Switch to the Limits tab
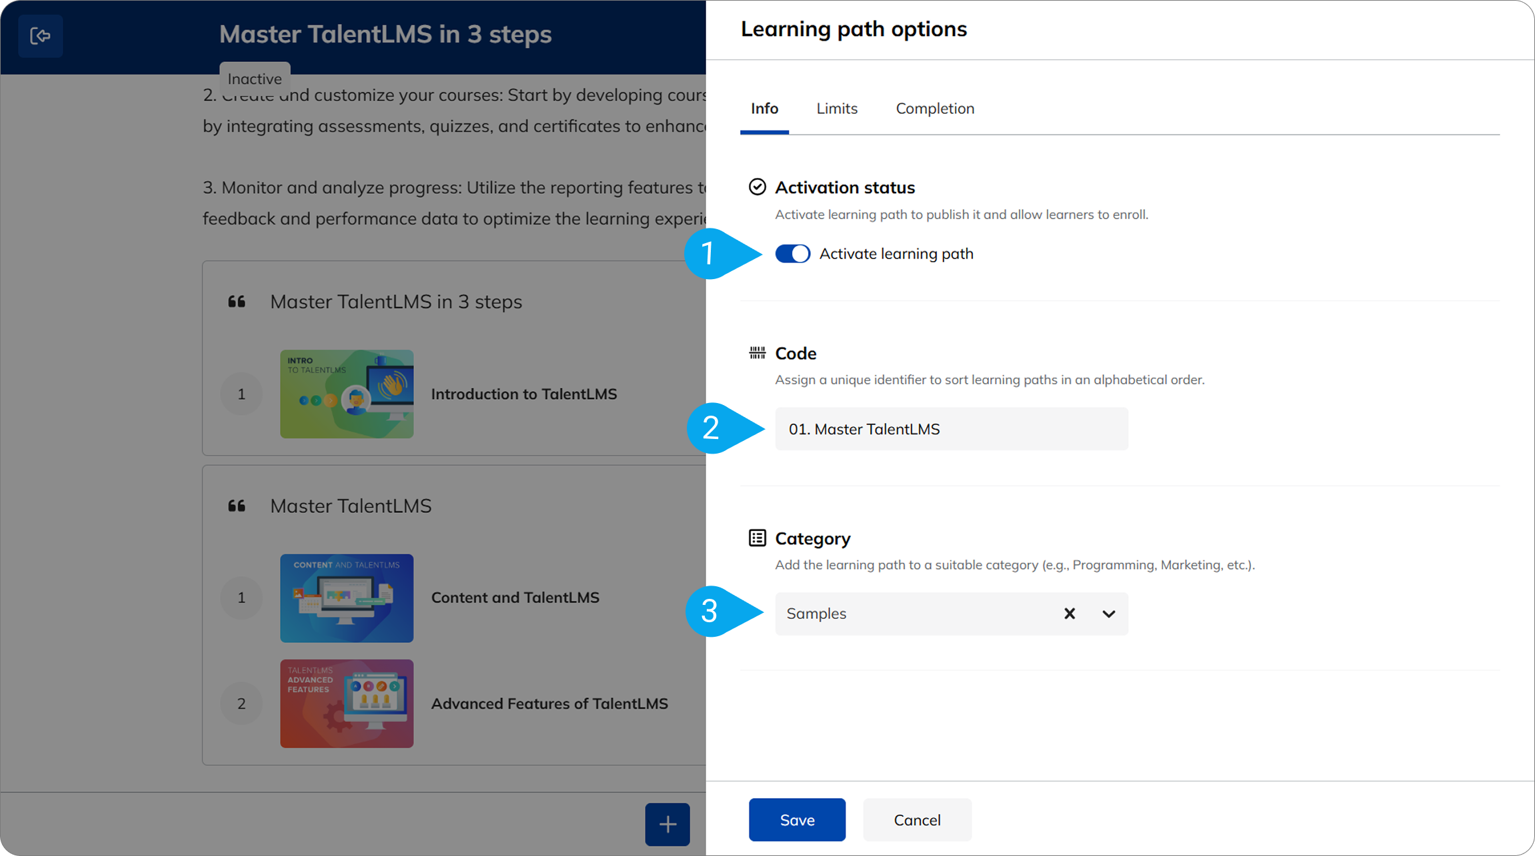Viewport: 1535px width, 856px height. tap(836, 109)
